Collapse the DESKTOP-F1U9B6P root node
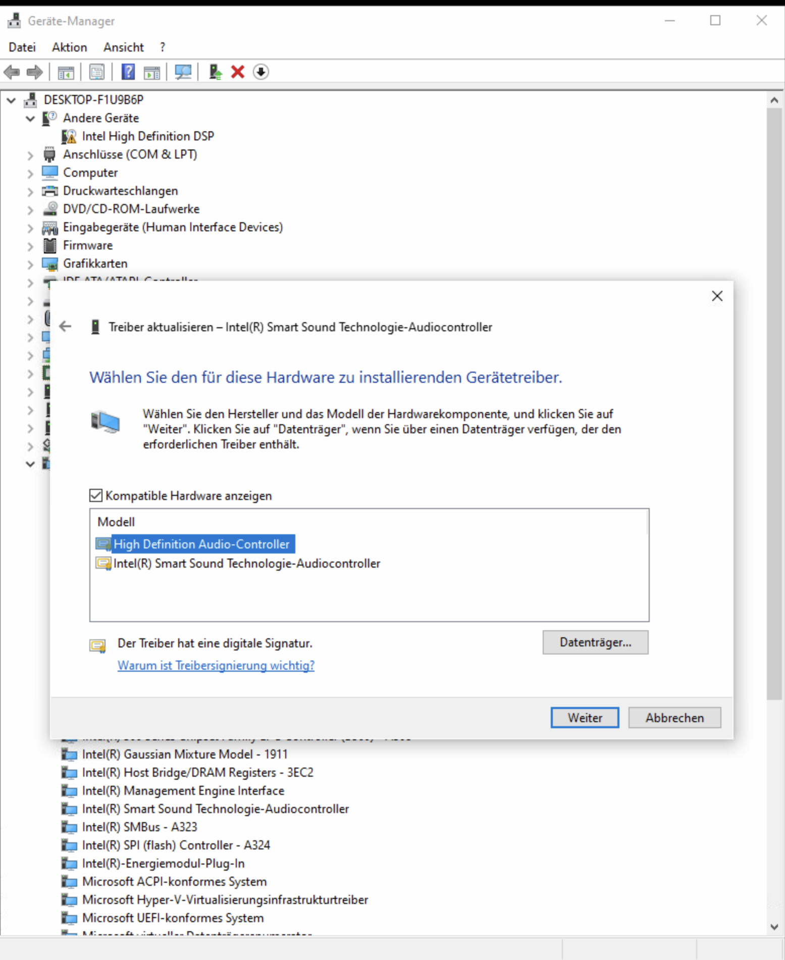This screenshot has width=785, height=960. coord(11,100)
